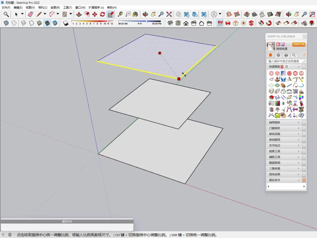Open the Select tool dropdown arrow
The height and width of the screenshot is (238, 317).
tap(22, 14)
